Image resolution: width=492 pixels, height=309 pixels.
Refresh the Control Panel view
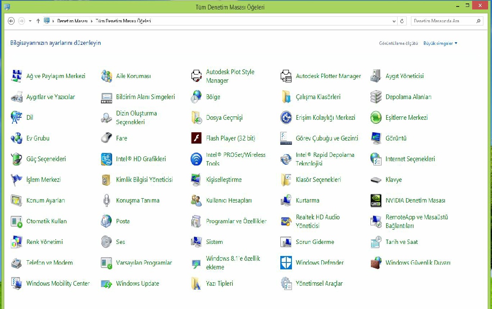pos(402,21)
